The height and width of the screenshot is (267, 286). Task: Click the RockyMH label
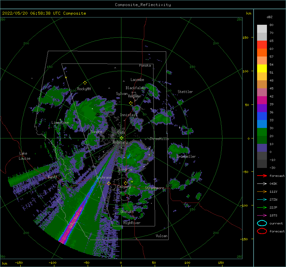(84, 89)
